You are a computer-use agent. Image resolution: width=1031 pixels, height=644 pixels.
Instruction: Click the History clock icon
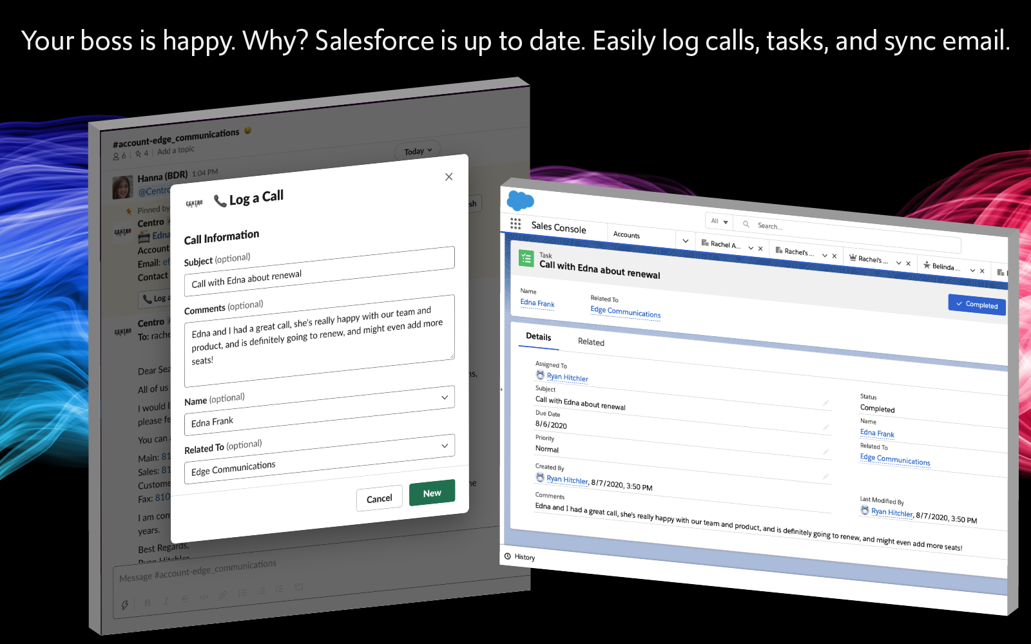pyautogui.click(x=507, y=556)
